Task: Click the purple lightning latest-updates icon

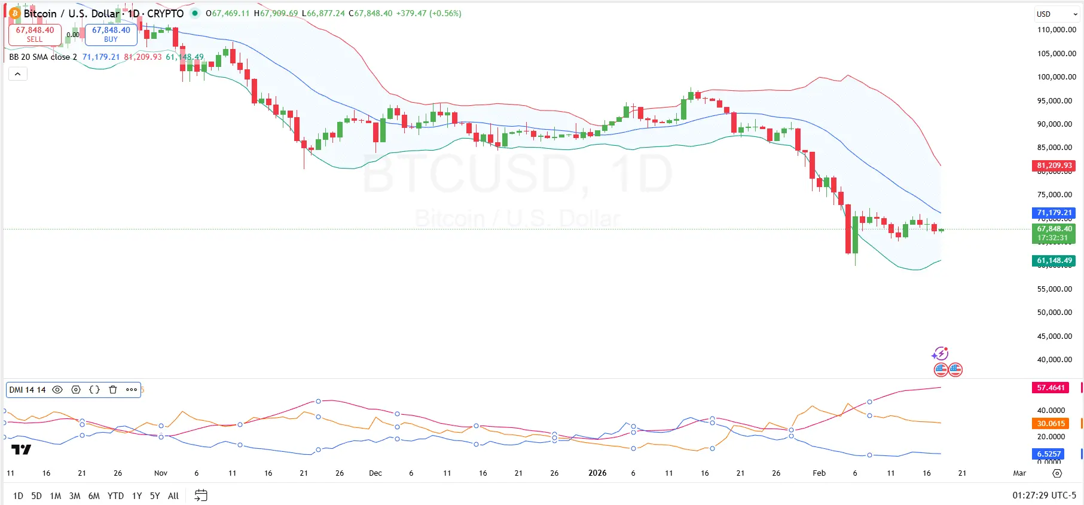Action: point(940,354)
